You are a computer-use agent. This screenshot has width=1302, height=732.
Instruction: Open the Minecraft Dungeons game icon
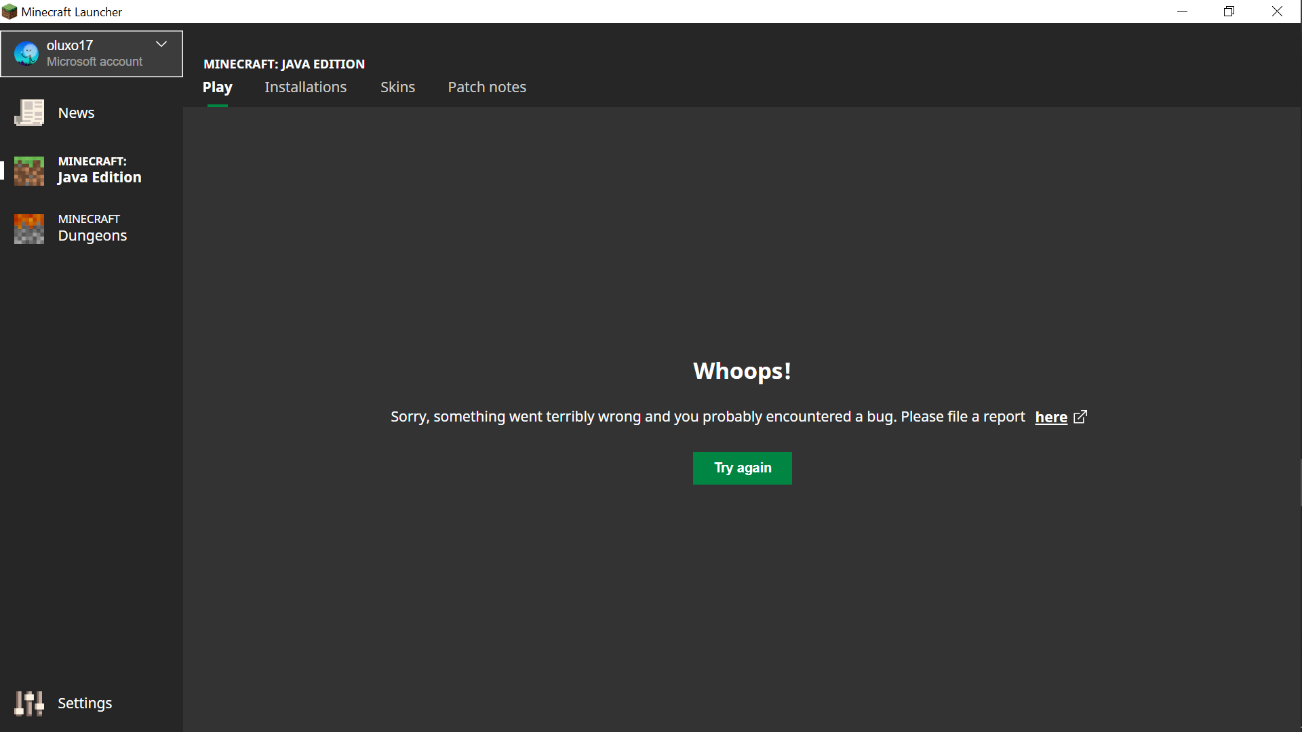click(x=29, y=228)
